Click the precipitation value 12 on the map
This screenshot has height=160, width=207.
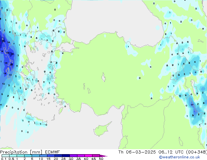click(x=10, y=75)
